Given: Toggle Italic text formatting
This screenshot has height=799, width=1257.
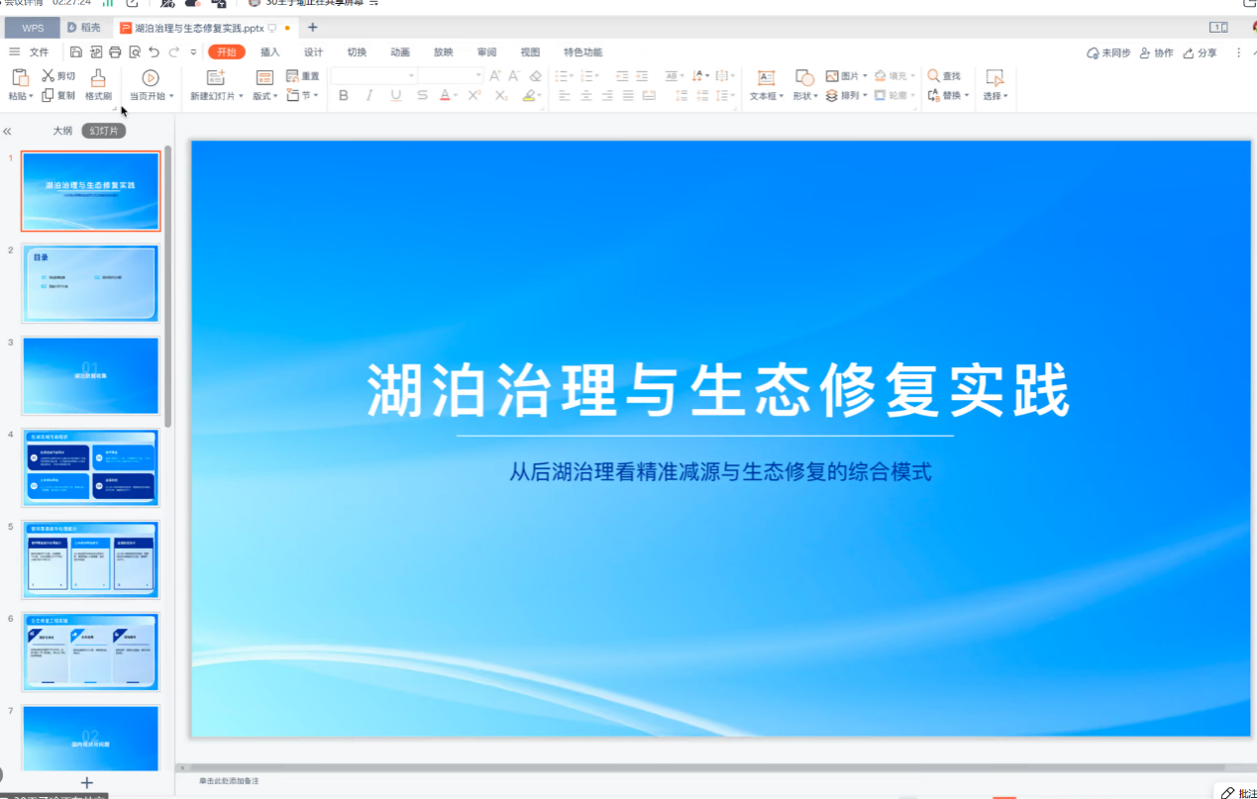Looking at the screenshot, I should click(369, 96).
